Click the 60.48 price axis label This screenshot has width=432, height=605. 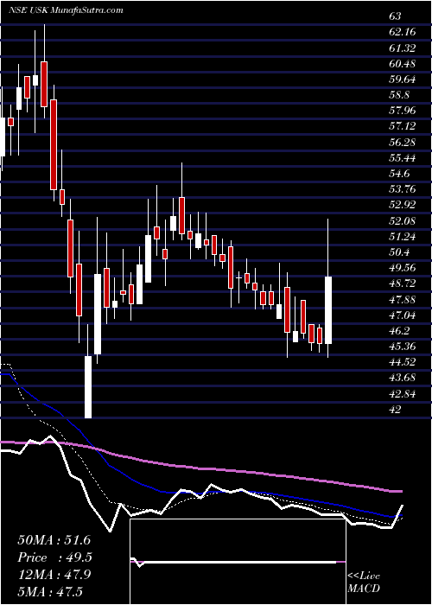coord(403,64)
